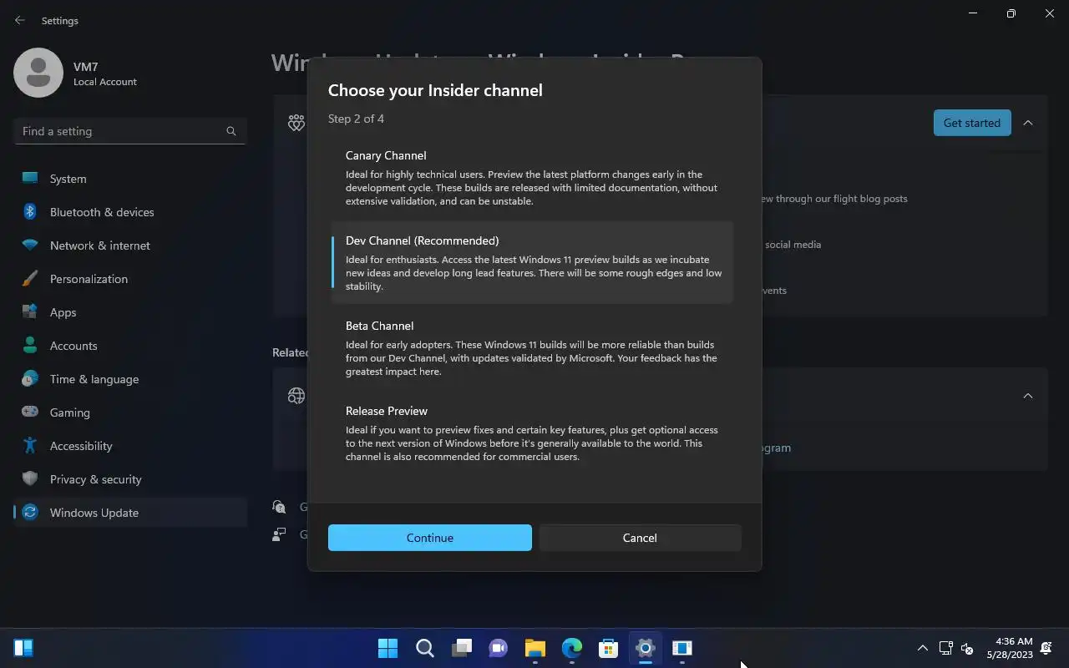Click the Accounts person icon
This screenshot has height=668, width=1069.
[30, 346]
